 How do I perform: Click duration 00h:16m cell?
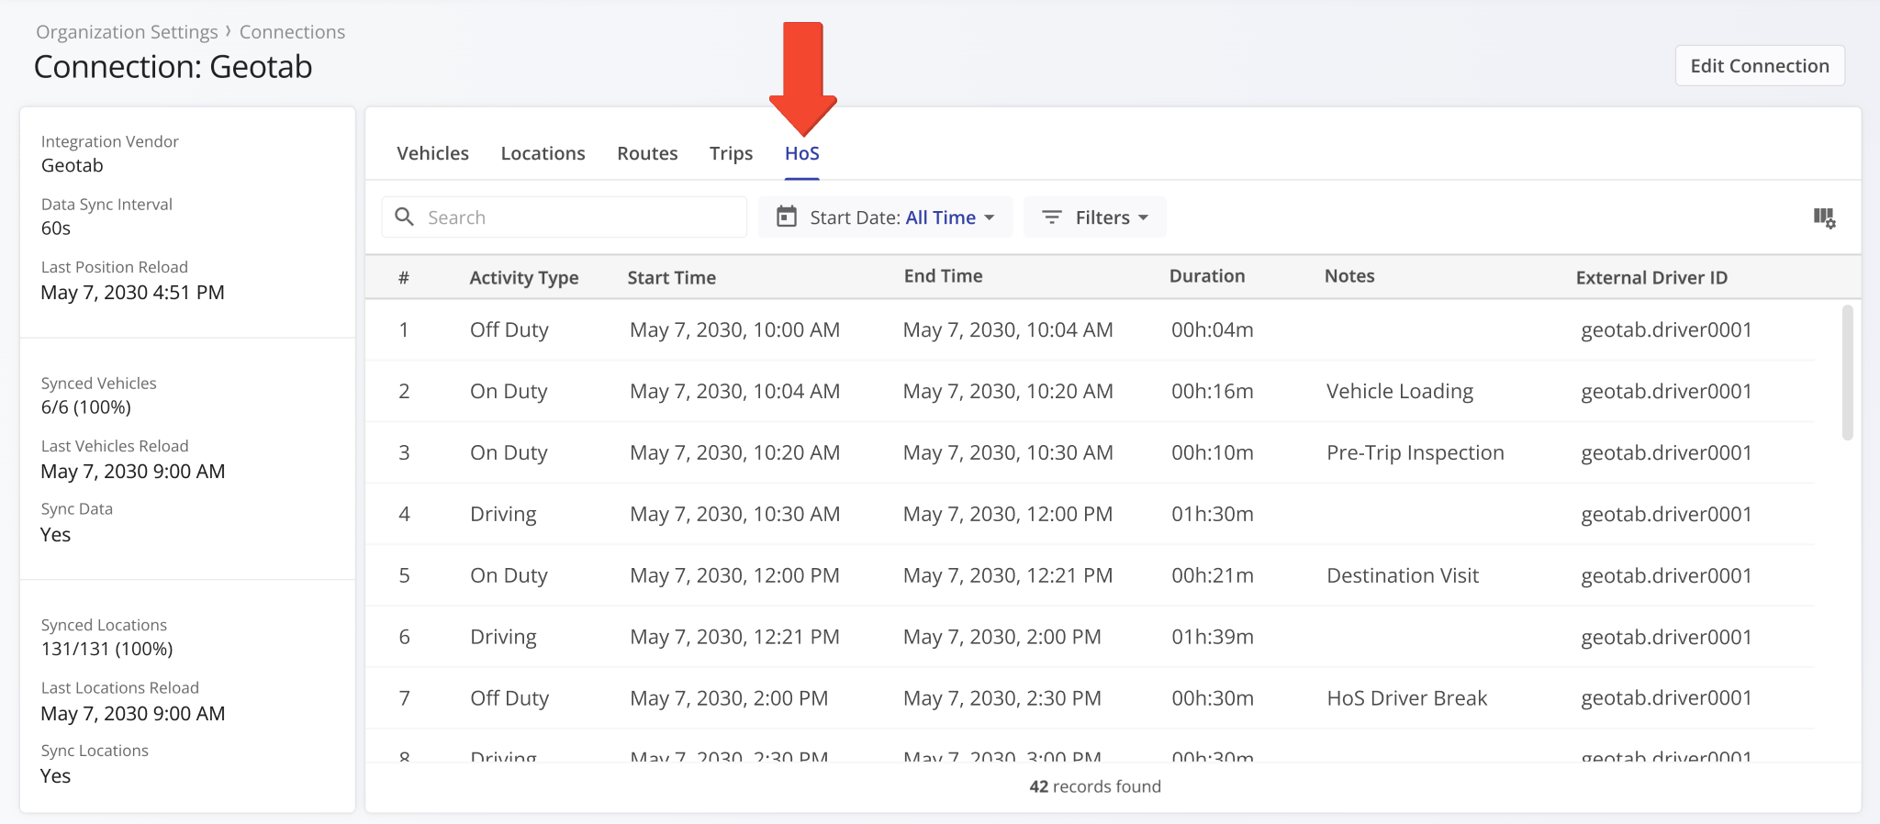1212,391
